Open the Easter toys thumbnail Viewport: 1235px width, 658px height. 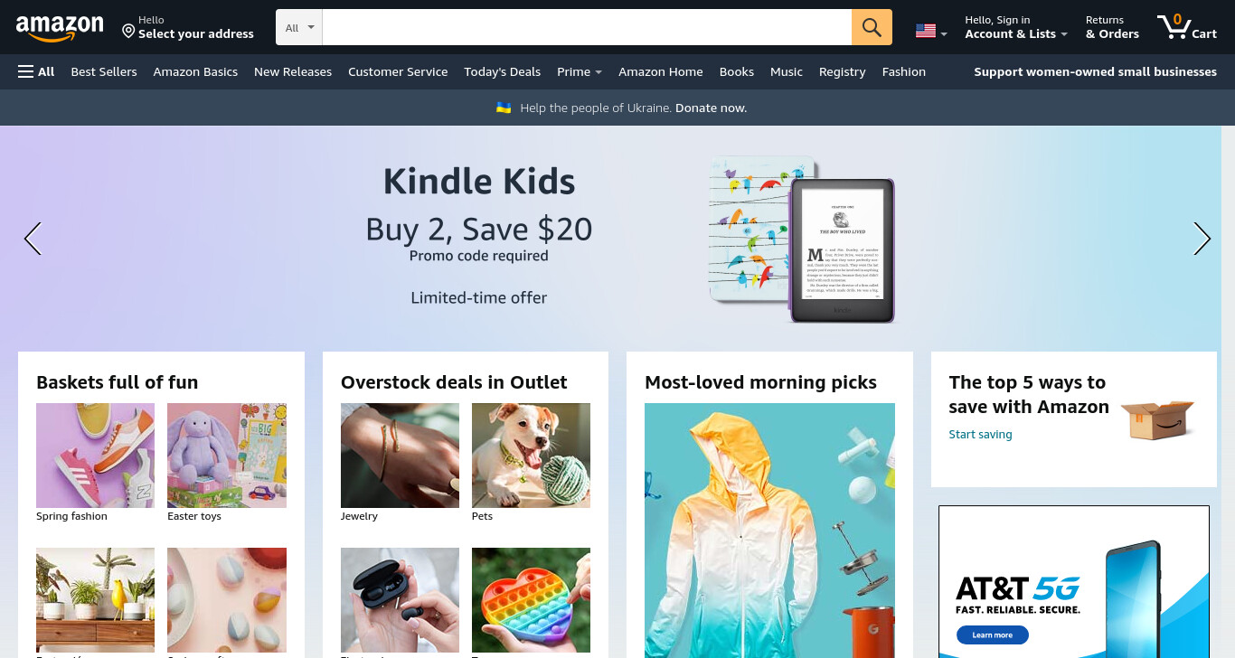point(227,456)
